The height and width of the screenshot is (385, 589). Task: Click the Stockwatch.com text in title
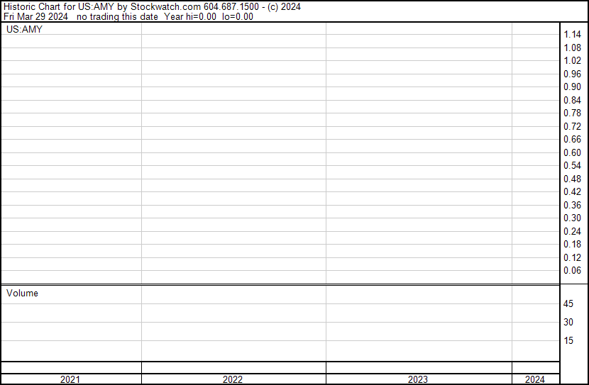coord(165,7)
